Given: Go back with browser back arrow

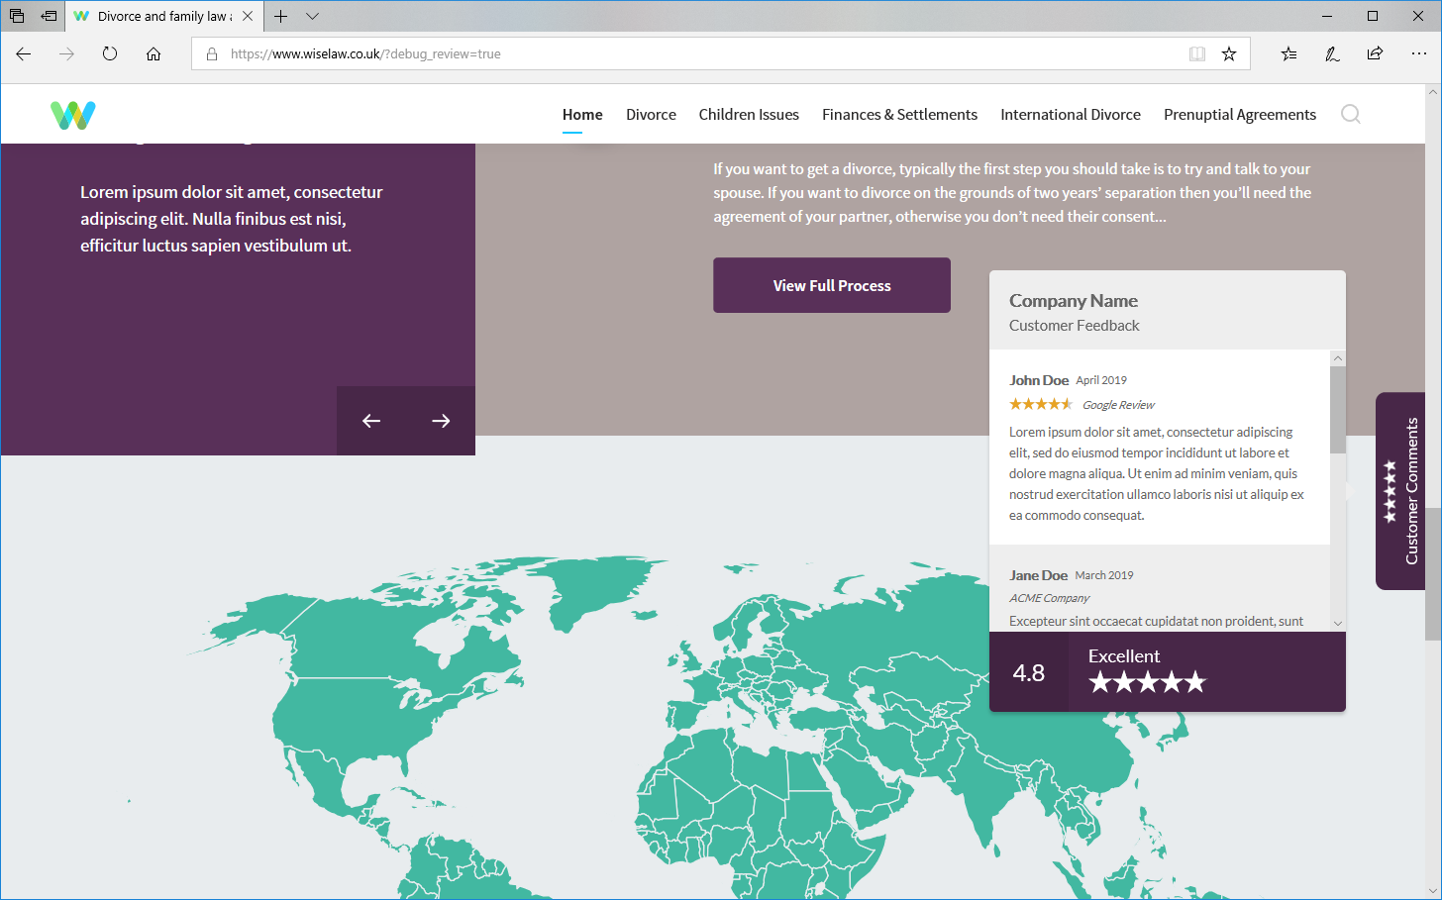Looking at the screenshot, I should coord(24,53).
